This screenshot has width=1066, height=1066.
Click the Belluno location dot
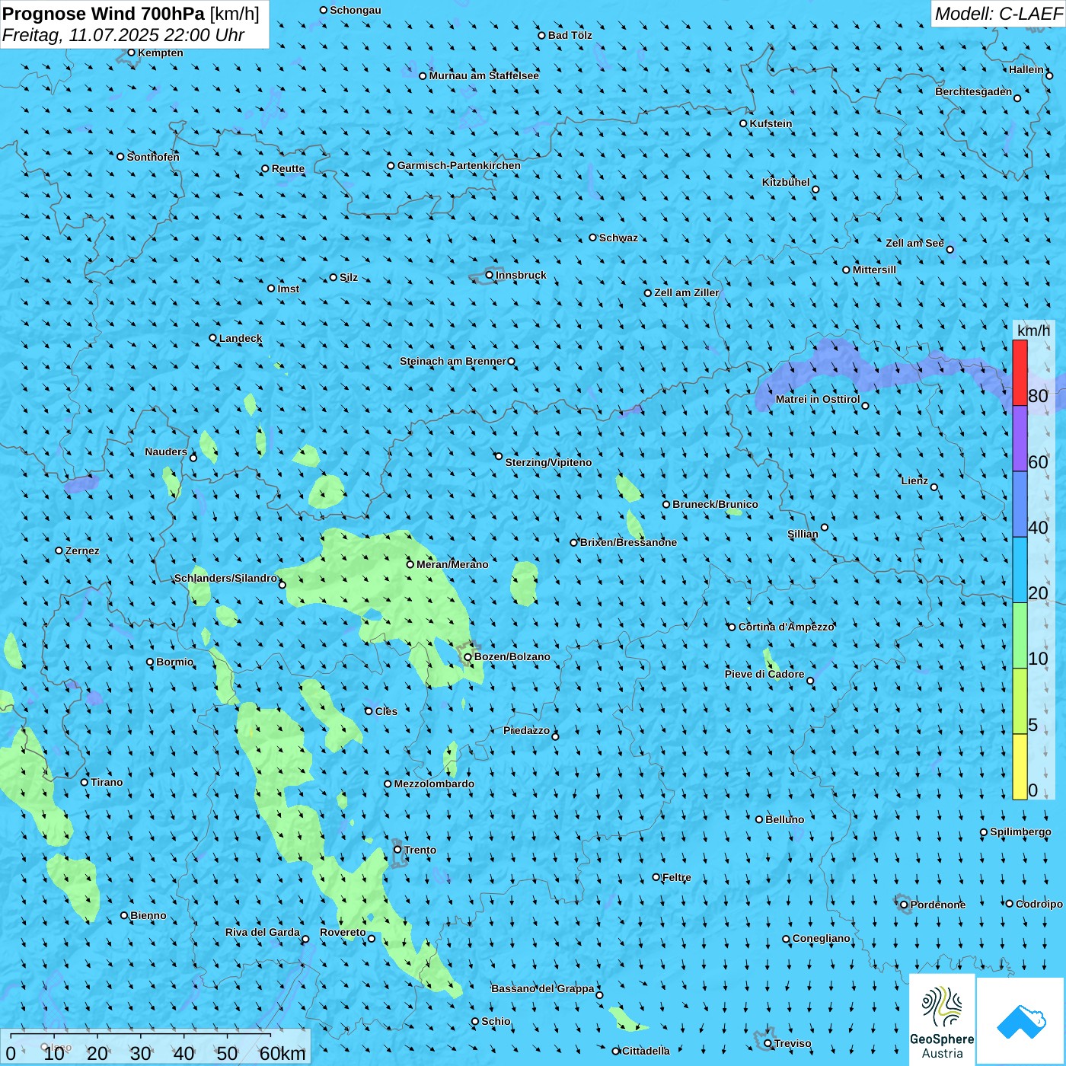[759, 819]
